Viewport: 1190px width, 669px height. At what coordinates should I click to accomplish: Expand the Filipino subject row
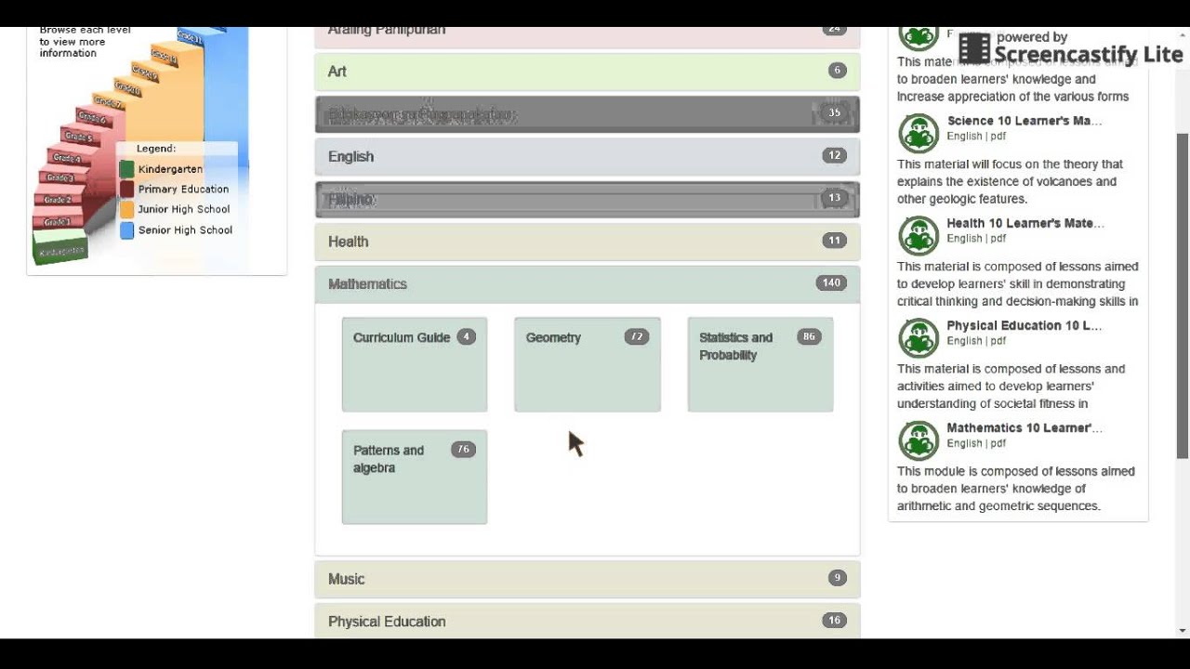point(588,199)
